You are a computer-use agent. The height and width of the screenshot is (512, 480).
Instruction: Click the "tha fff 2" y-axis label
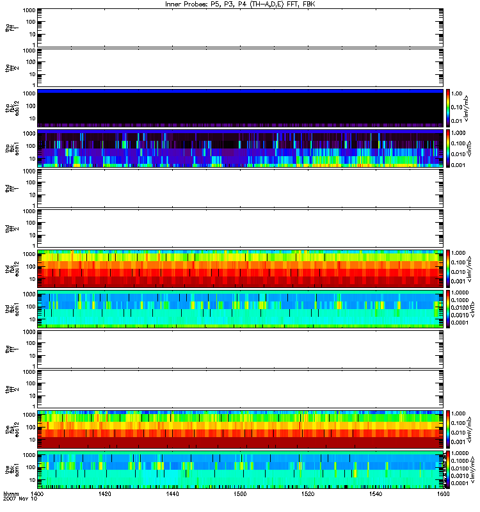[12, 68]
